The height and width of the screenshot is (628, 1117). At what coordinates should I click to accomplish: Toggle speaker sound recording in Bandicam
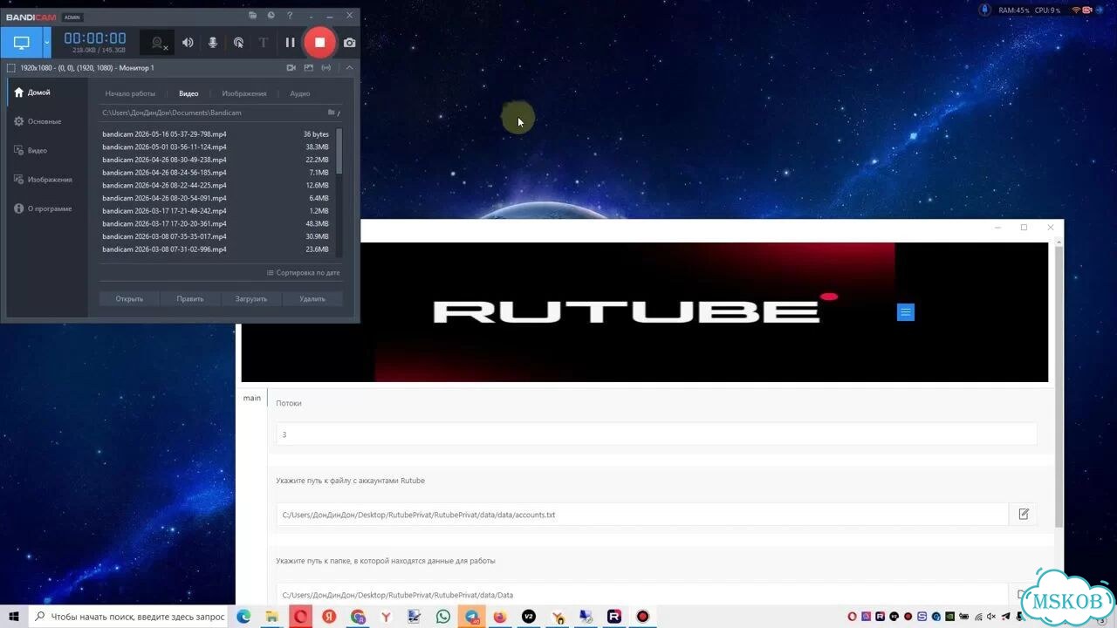click(x=188, y=43)
